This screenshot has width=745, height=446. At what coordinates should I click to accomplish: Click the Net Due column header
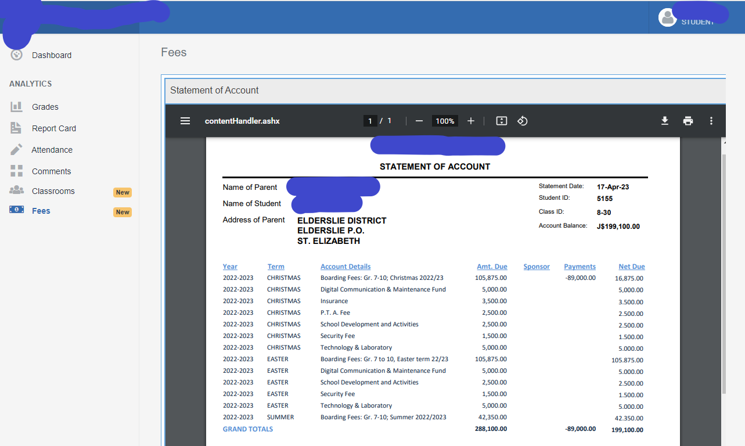point(632,267)
